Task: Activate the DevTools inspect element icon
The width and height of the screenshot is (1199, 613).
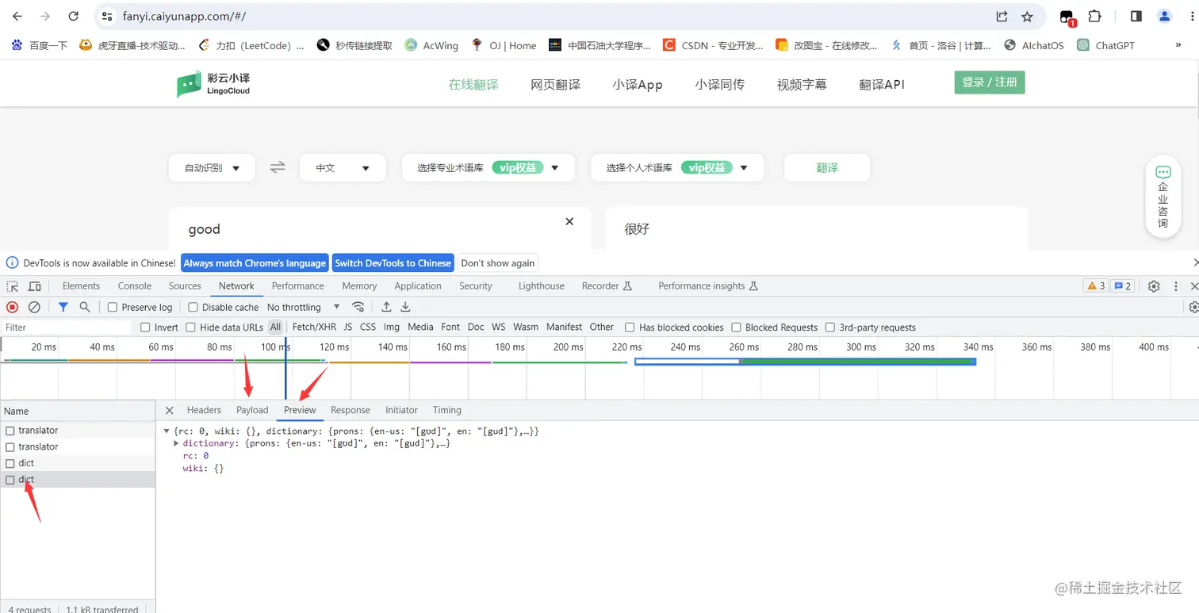Action: [x=13, y=286]
